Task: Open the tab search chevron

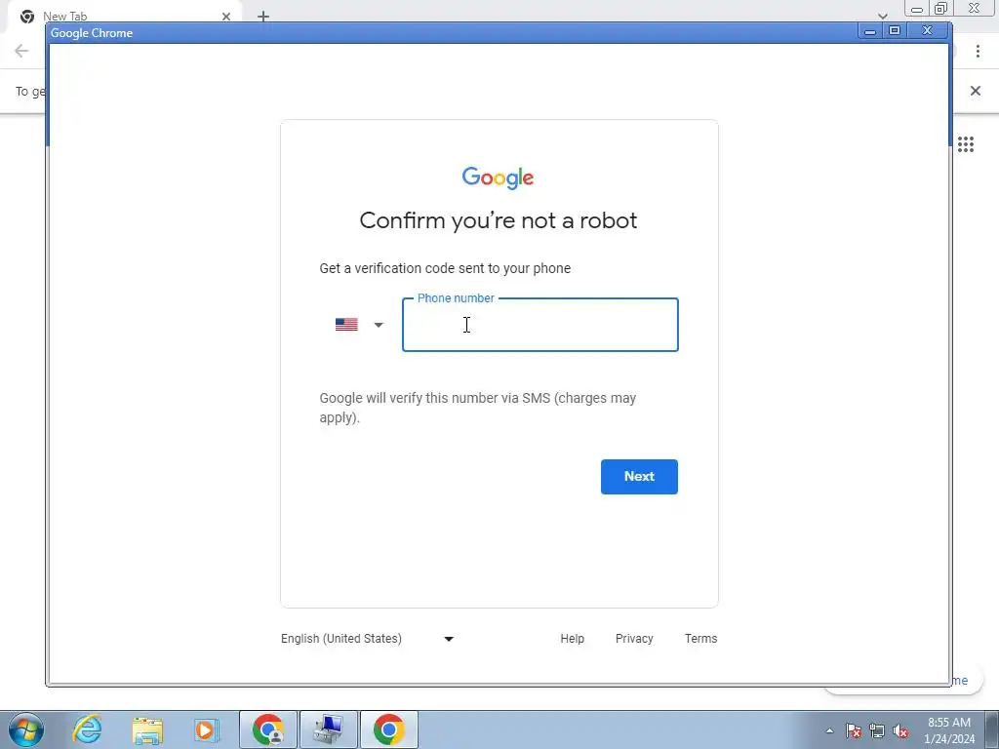Action: tap(882, 16)
